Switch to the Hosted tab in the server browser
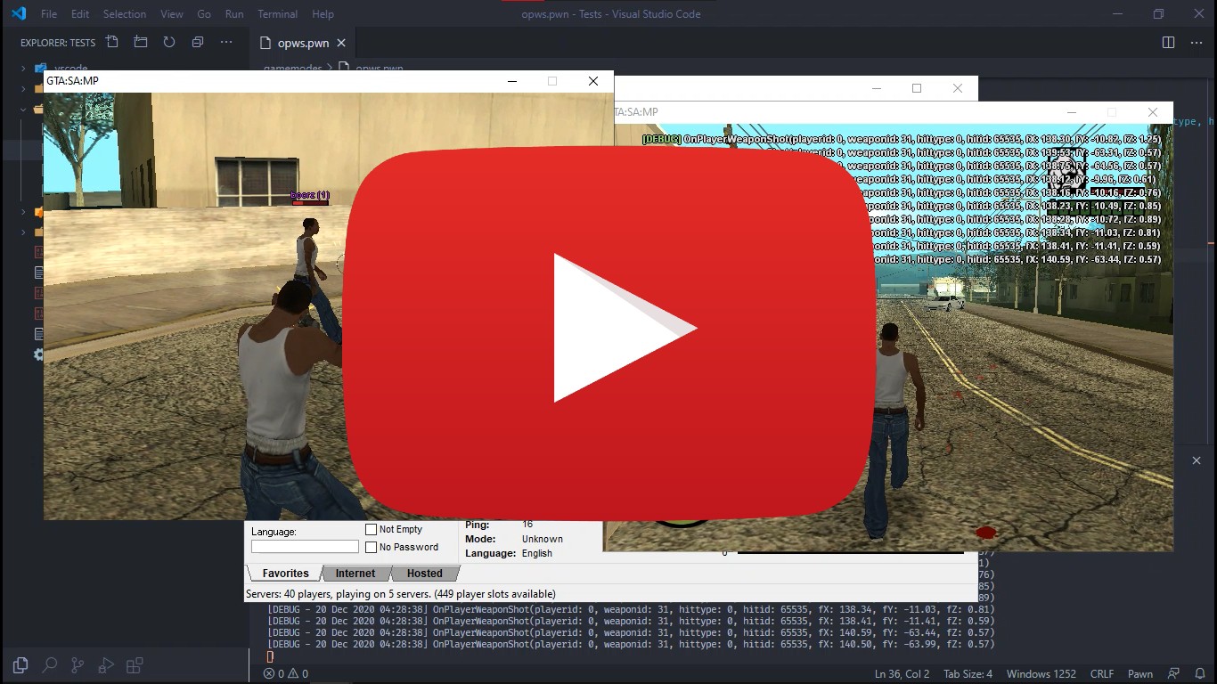 (424, 573)
